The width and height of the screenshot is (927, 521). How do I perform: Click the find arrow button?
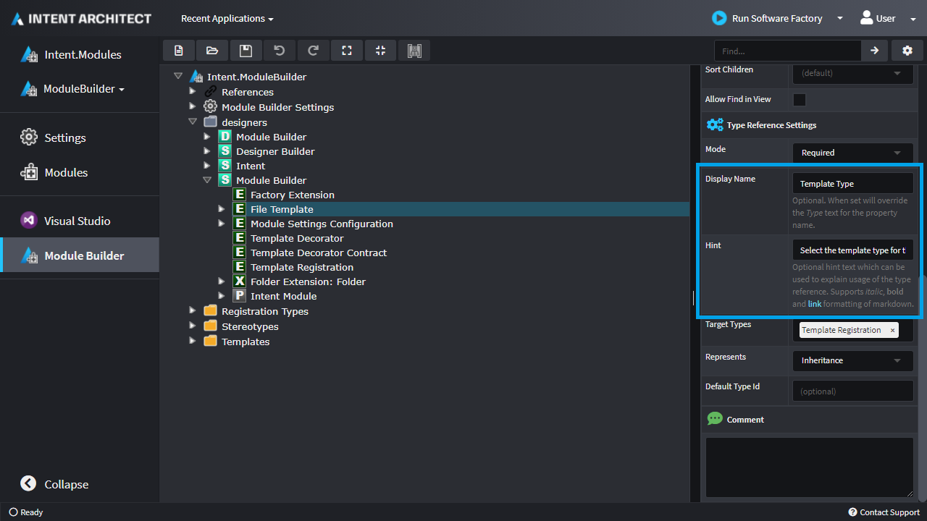click(x=875, y=51)
